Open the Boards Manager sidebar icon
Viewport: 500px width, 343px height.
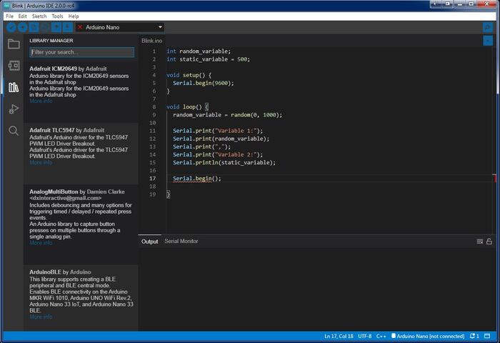(13, 66)
